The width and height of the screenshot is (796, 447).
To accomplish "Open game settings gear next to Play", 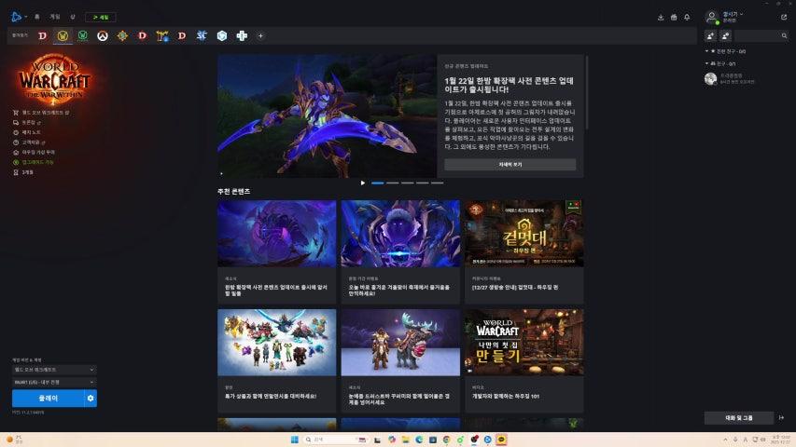I will (x=91, y=399).
